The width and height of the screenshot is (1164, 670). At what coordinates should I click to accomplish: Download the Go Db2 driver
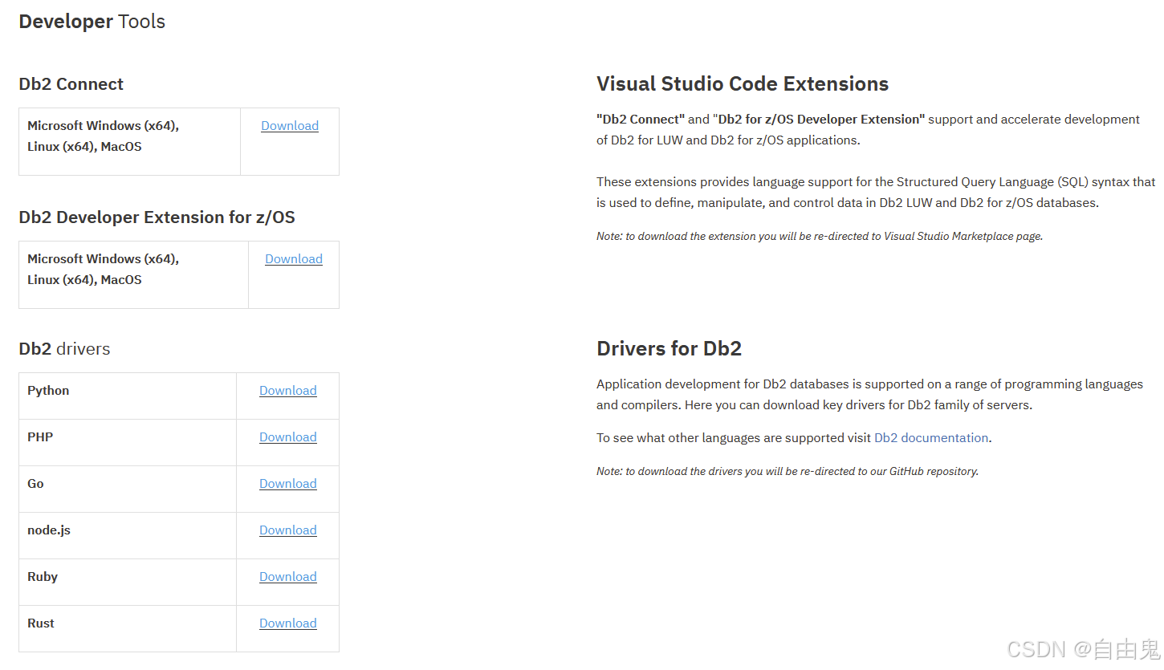click(288, 484)
